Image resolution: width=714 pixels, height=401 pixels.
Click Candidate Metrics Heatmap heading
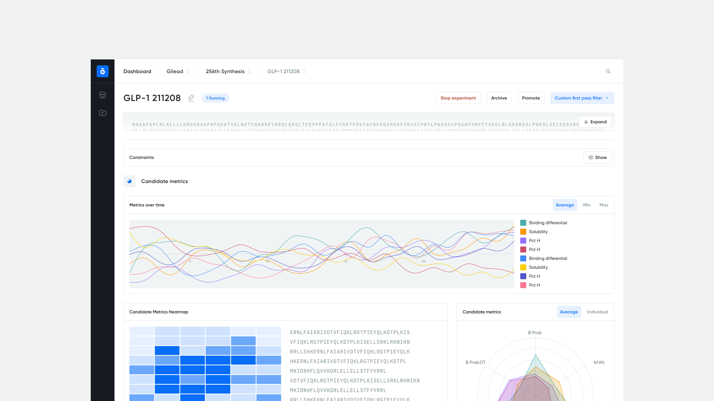tap(159, 312)
